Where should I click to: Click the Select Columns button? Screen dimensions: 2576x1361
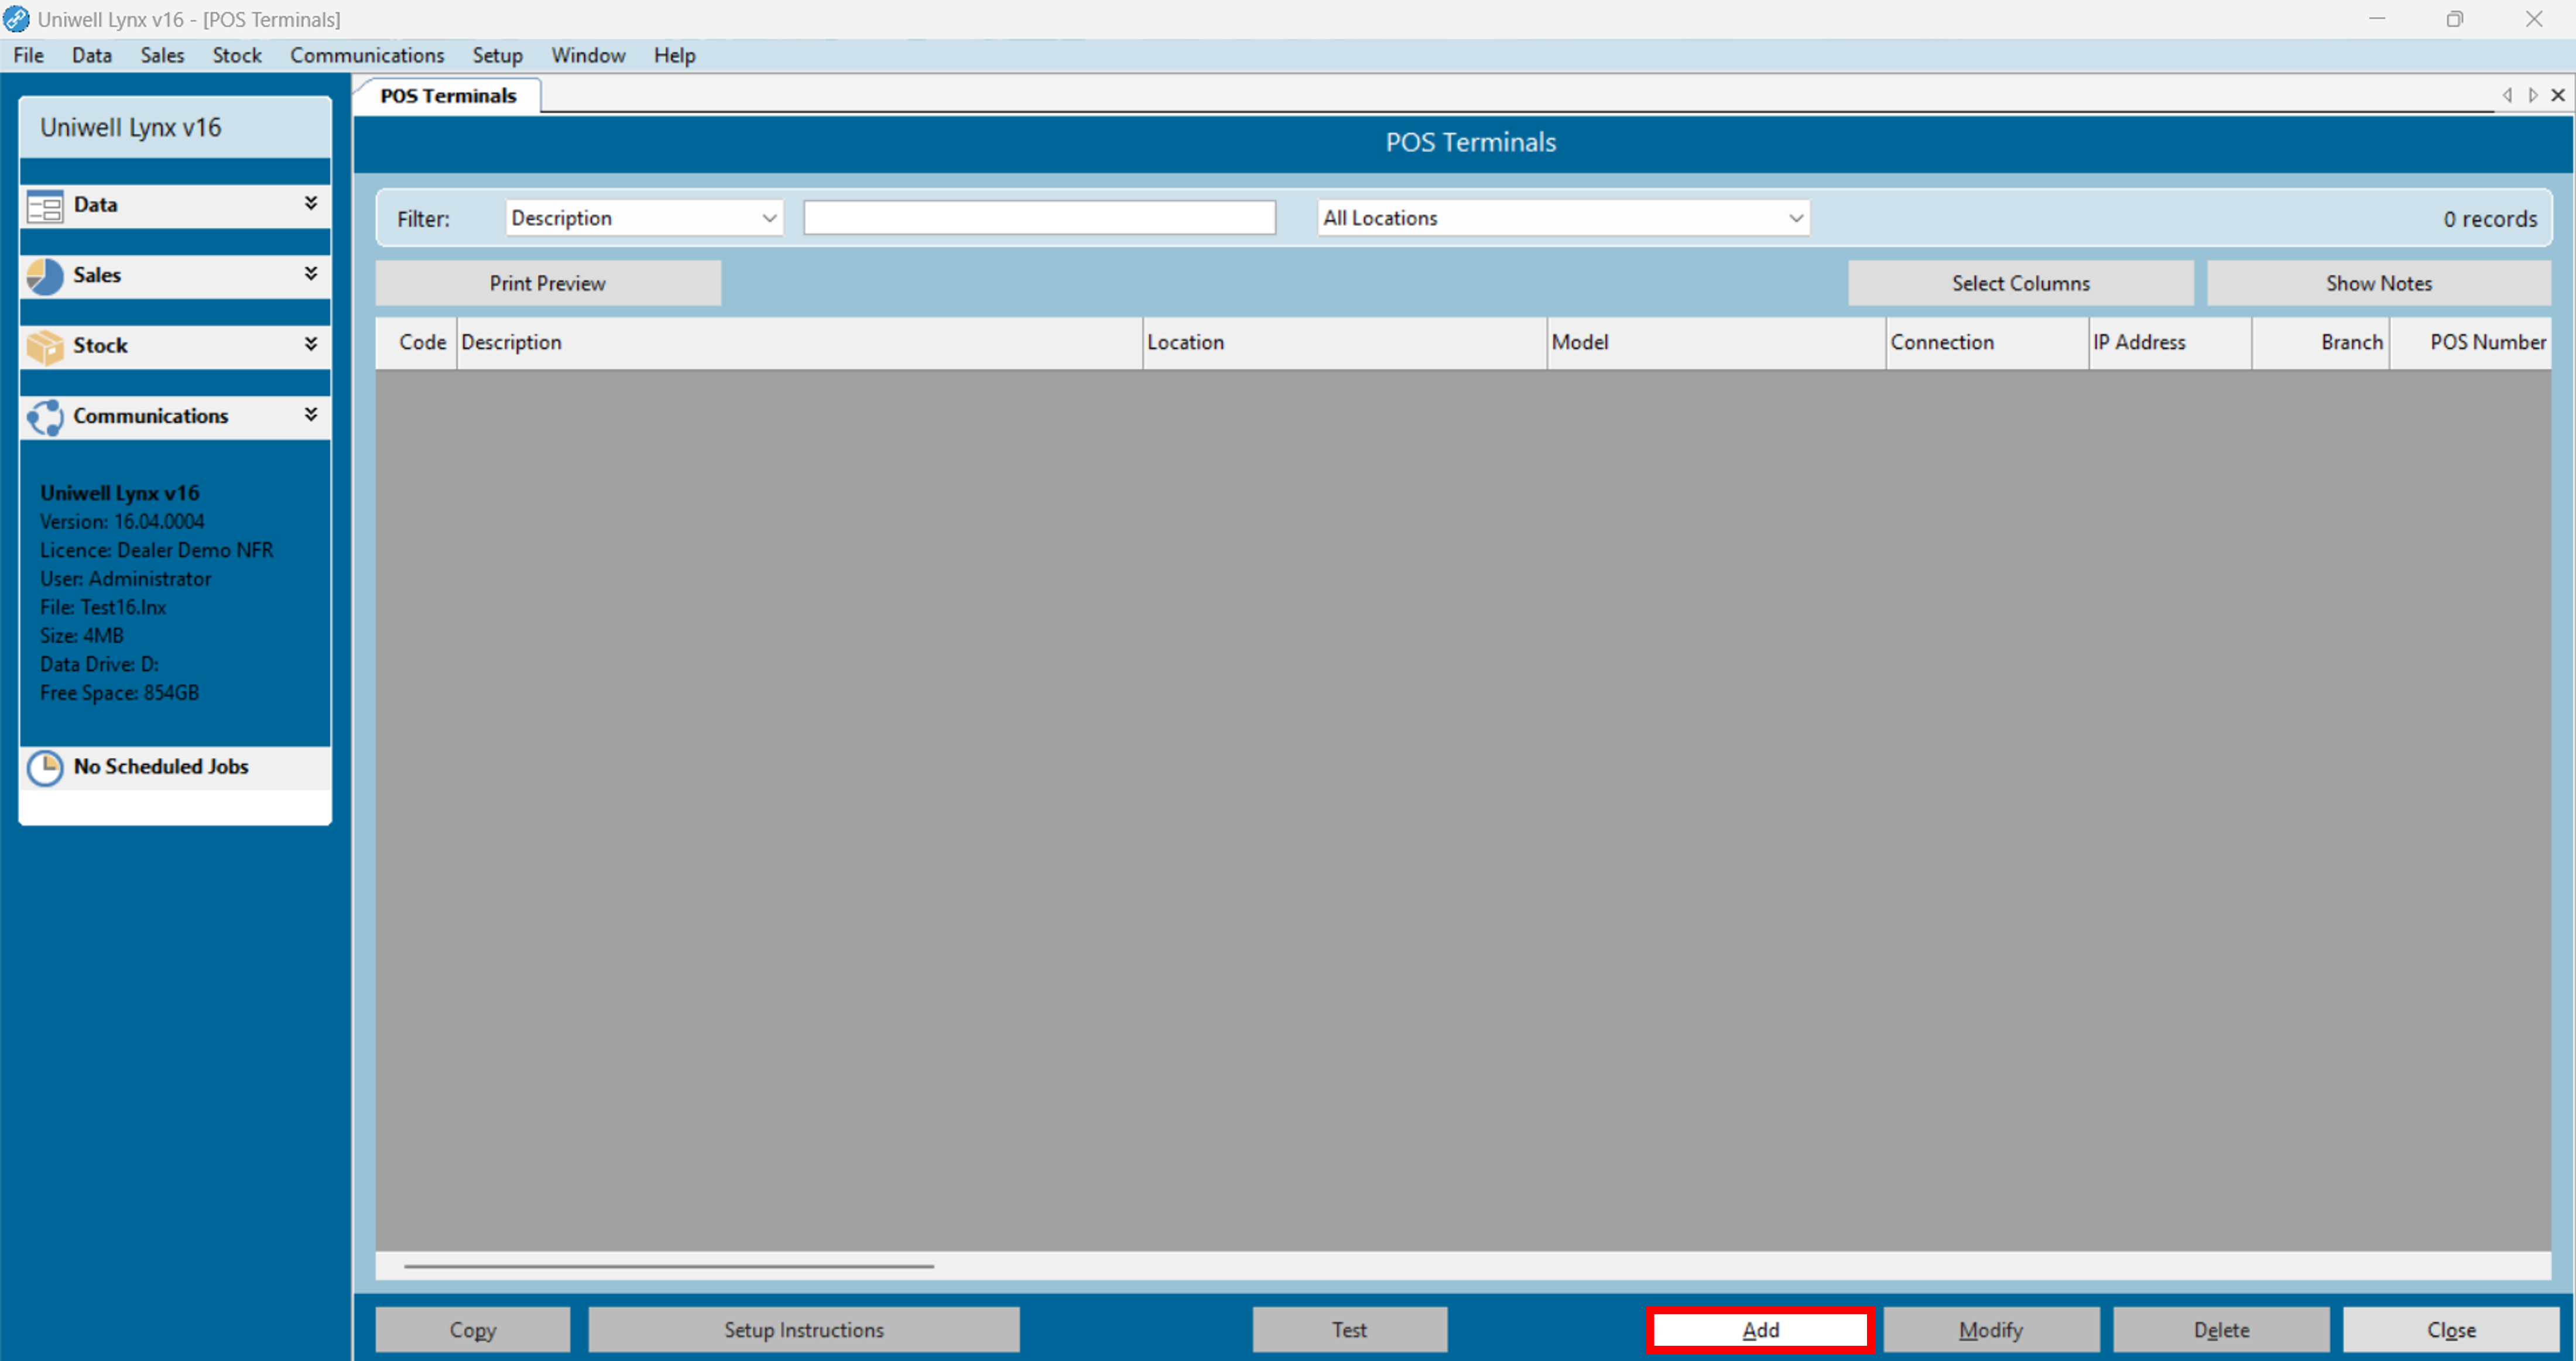2020,283
